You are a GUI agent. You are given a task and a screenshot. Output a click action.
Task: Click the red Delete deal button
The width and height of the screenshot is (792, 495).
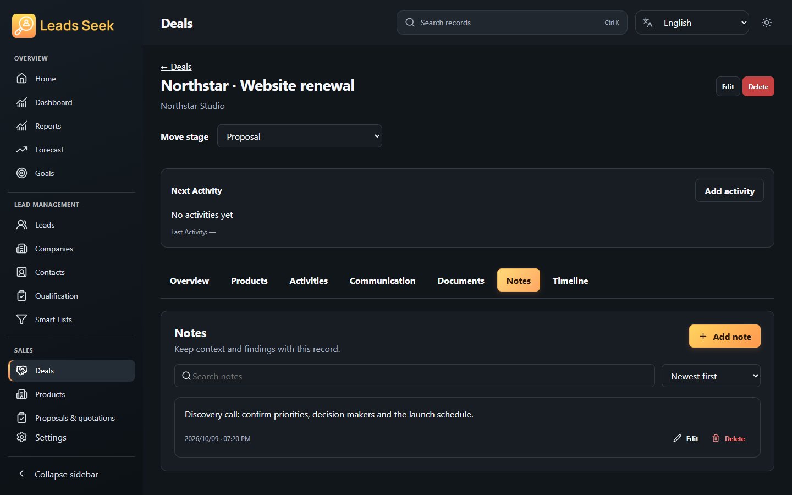coord(758,86)
